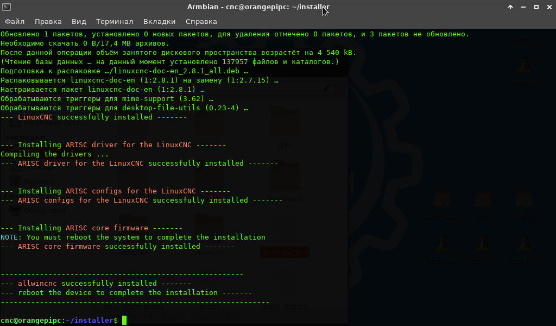
Task: Click the 'cnc@orangepipc:~/installer$' prompt text
Action: tap(59, 321)
